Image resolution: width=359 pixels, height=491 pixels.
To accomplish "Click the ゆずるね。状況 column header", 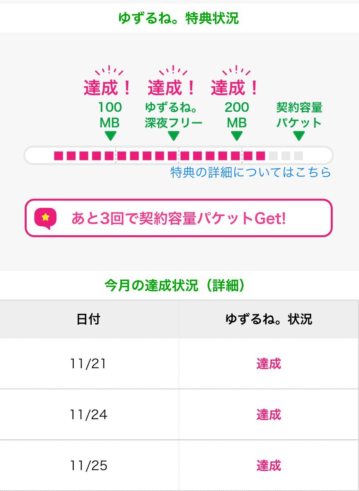I will pos(269,320).
